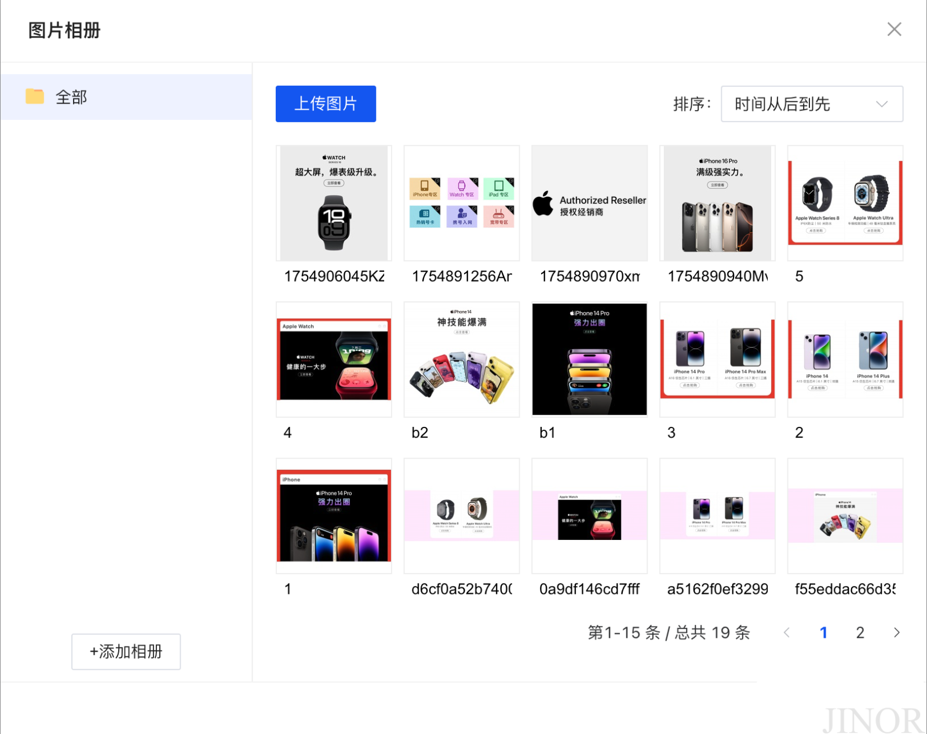
Task: Click the file name 1754906045KZ
Action: point(334,276)
